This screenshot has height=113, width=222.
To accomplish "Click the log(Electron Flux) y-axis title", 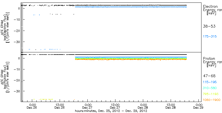I will click(x=4, y=27).
